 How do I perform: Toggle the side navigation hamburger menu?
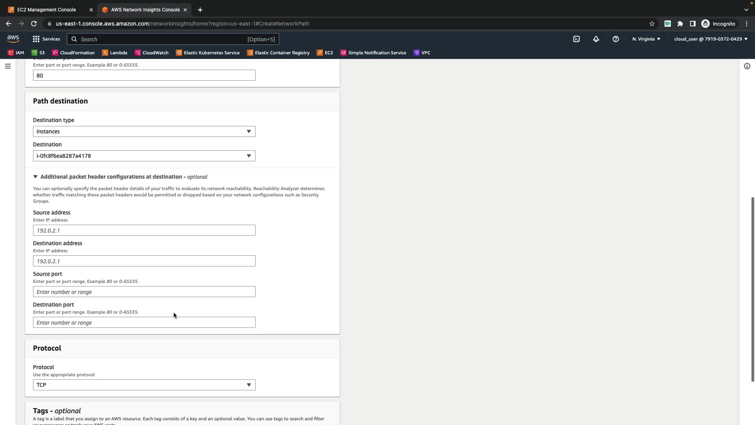point(7,66)
